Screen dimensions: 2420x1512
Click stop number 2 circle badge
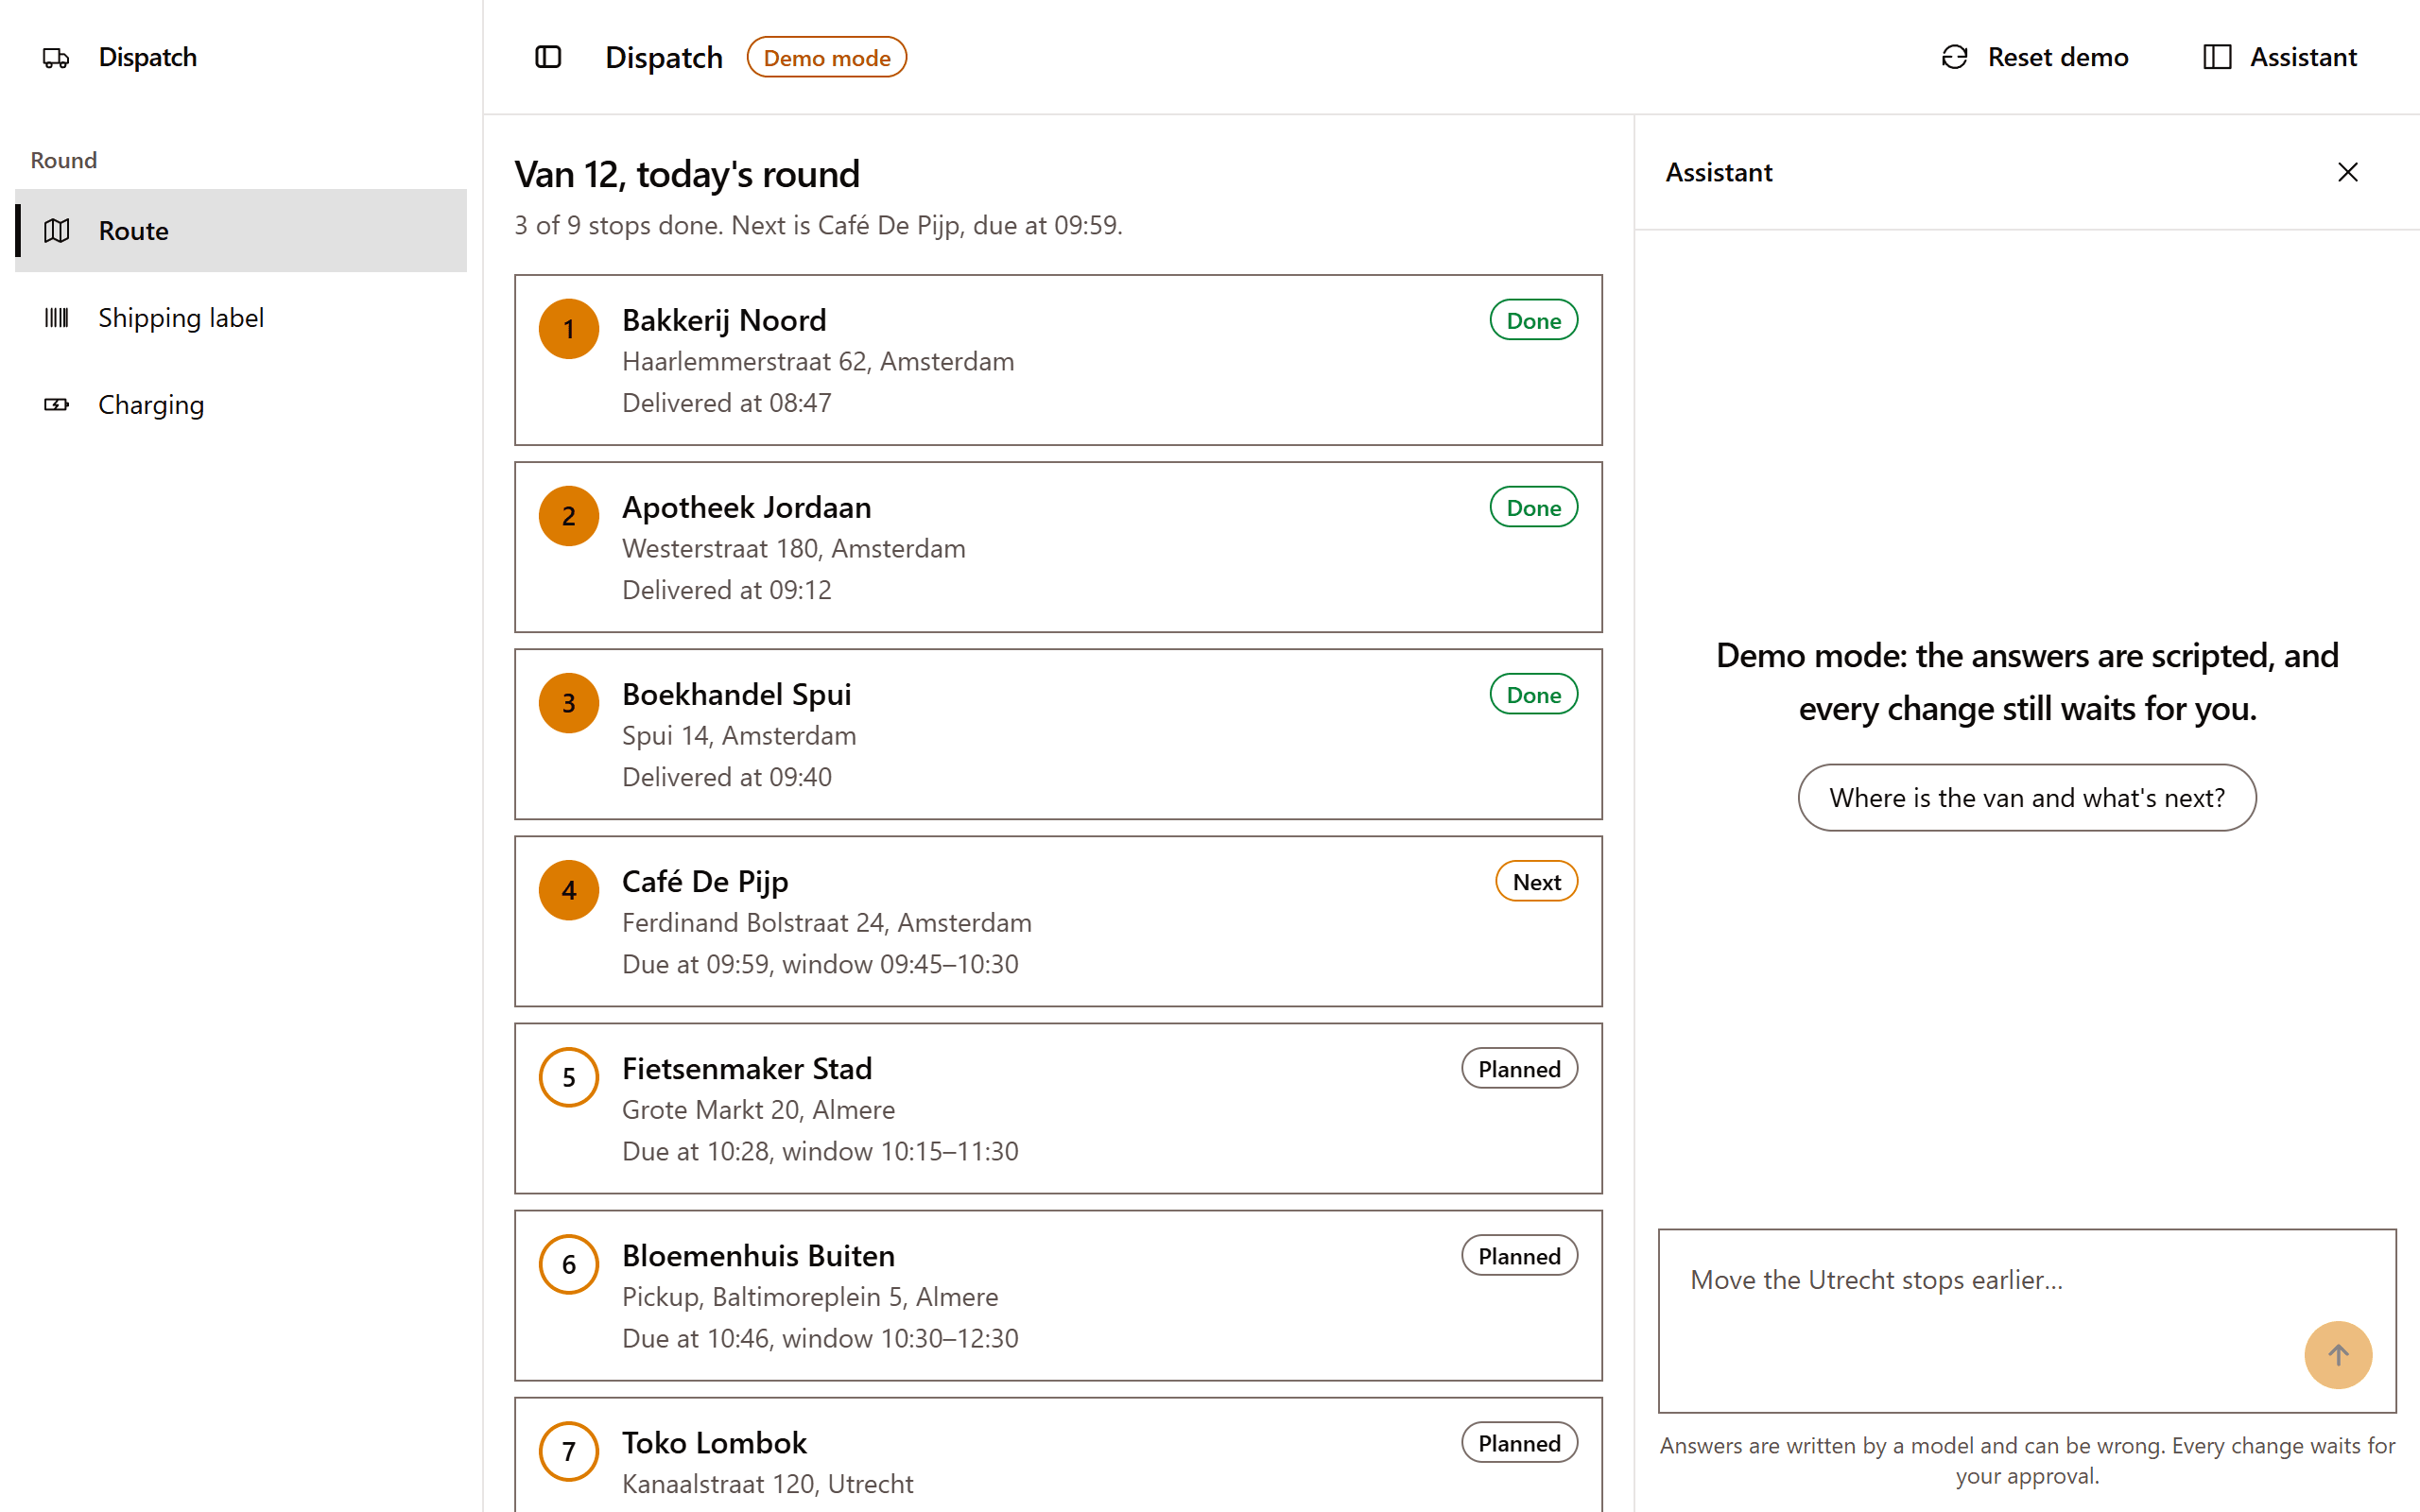point(569,516)
